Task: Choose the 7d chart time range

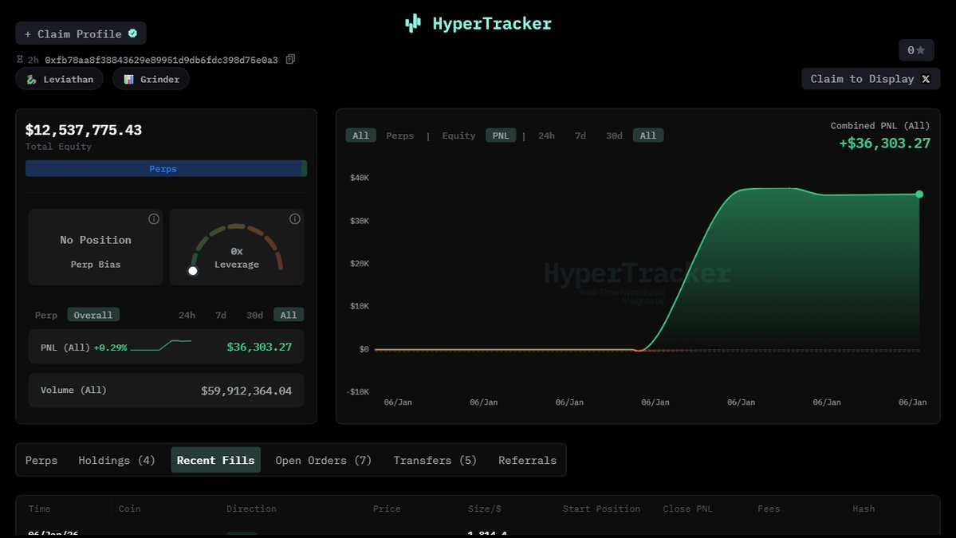Action: 580,135
